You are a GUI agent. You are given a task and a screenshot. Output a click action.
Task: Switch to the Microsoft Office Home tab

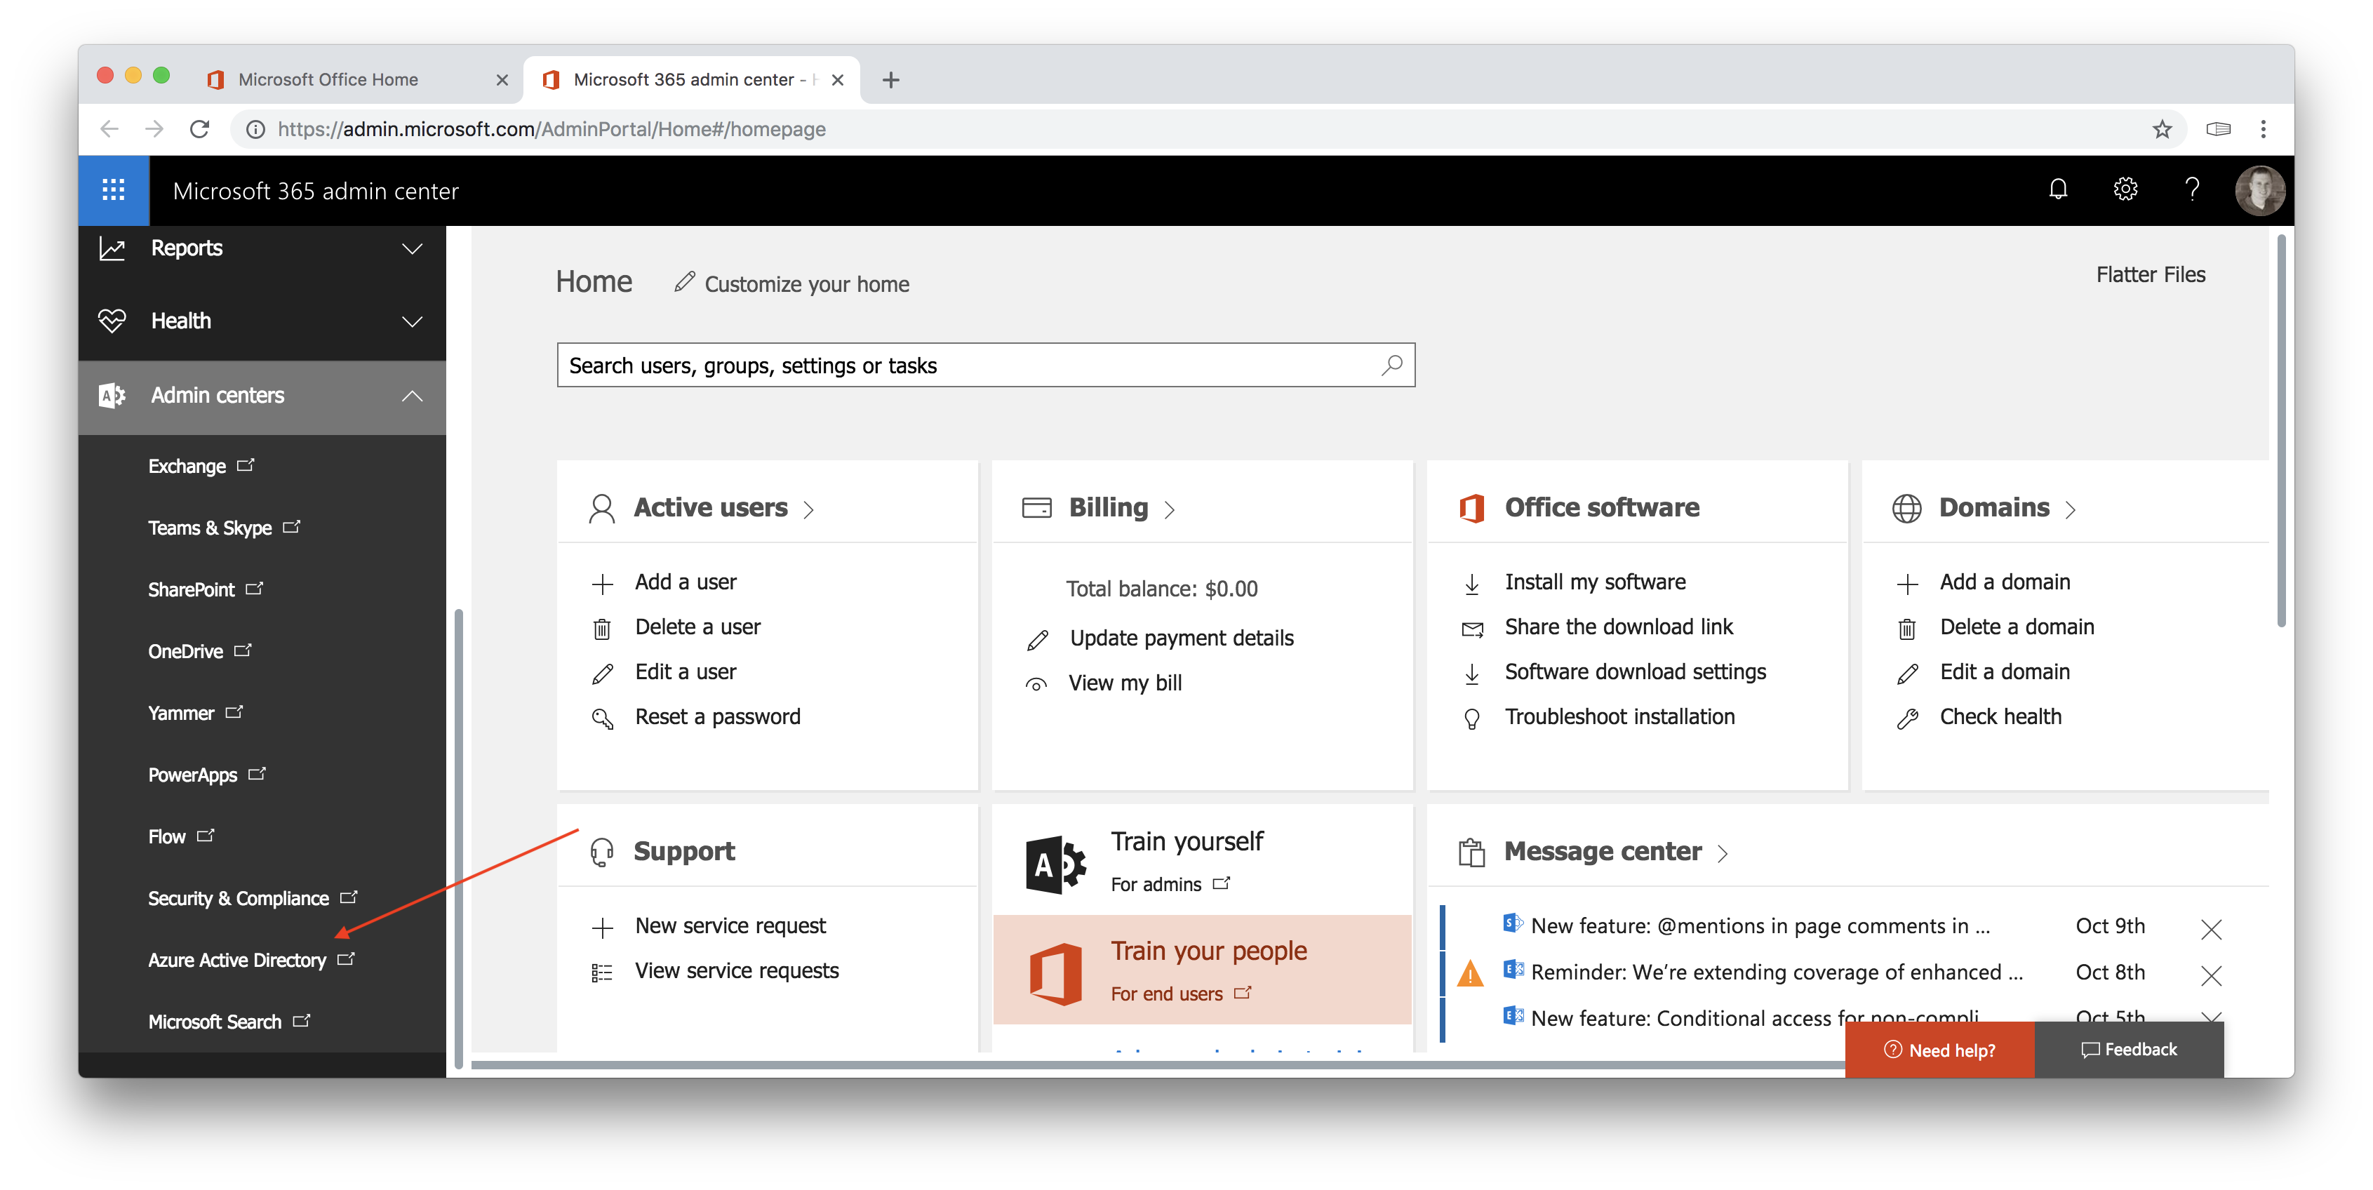356,80
